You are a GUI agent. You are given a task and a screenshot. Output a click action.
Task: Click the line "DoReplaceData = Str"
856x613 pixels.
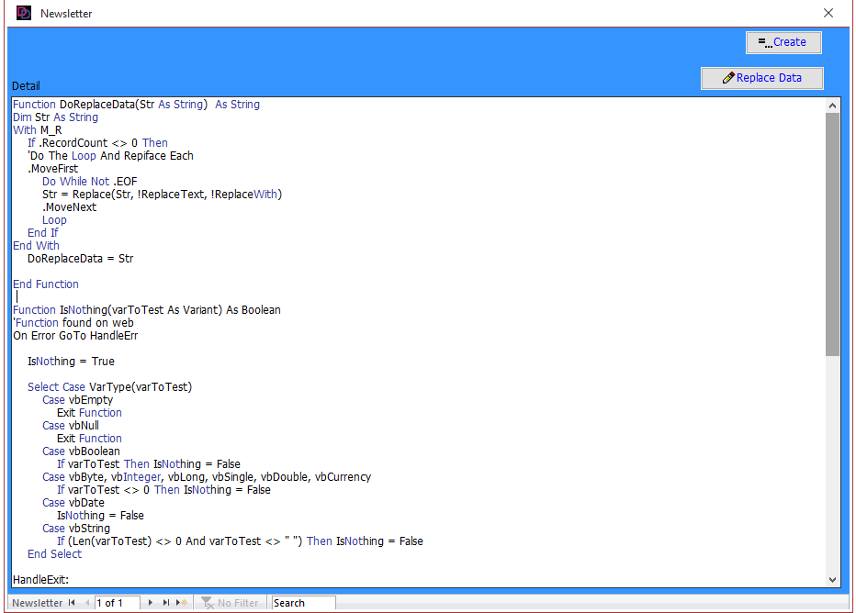pos(80,259)
